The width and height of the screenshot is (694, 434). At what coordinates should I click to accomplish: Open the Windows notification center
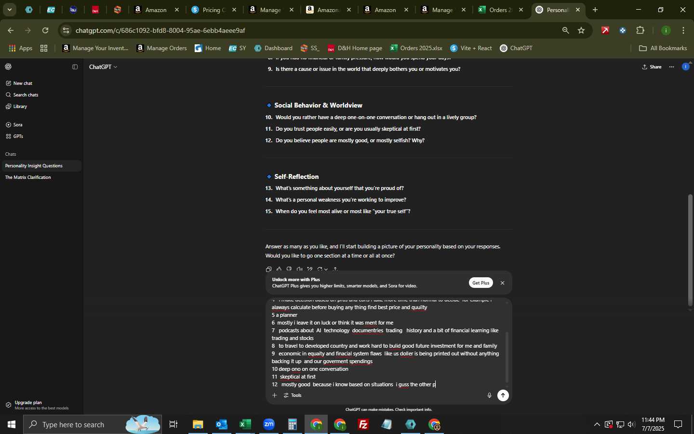click(x=678, y=424)
